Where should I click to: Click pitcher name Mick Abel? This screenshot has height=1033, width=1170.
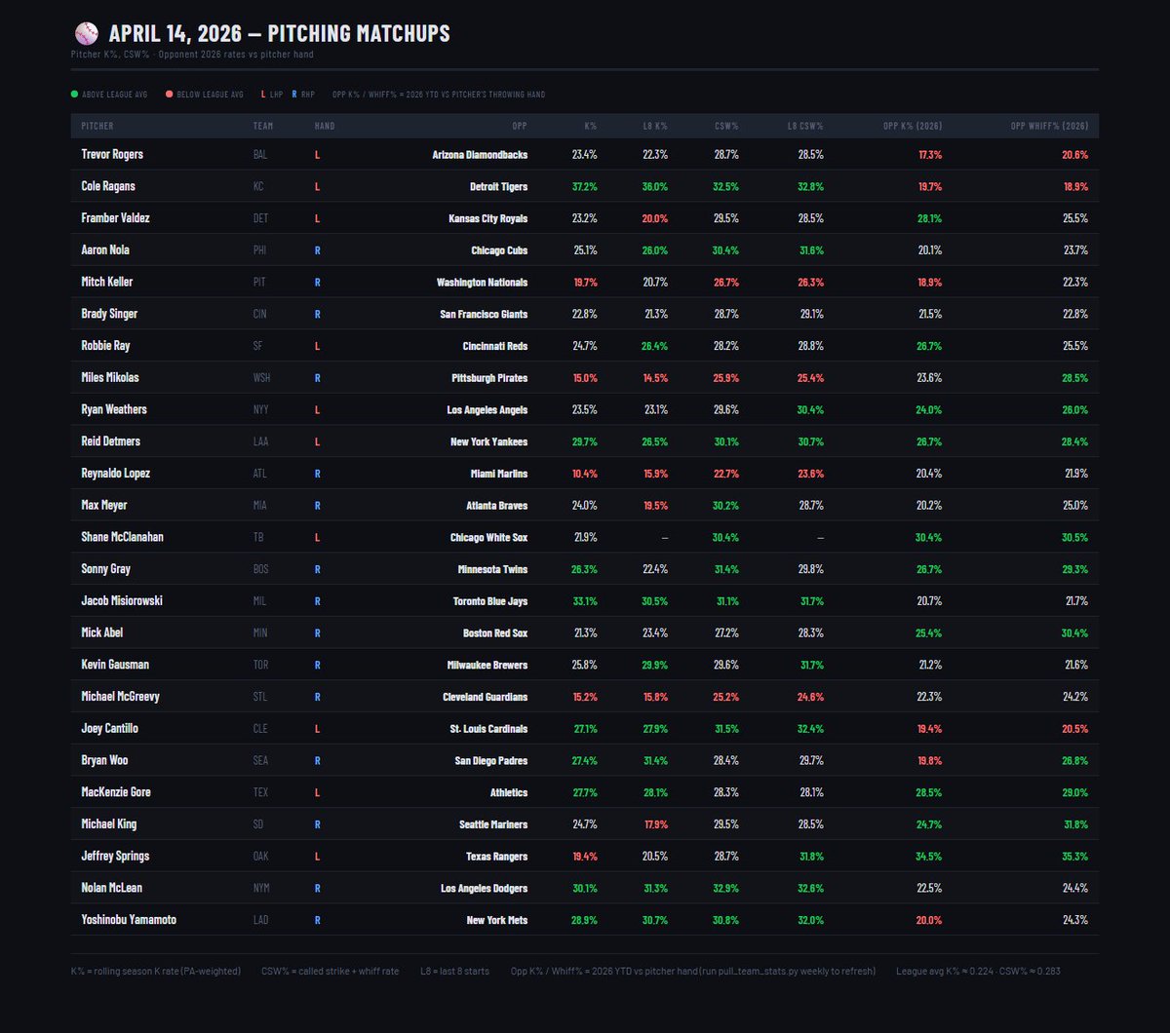(101, 632)
